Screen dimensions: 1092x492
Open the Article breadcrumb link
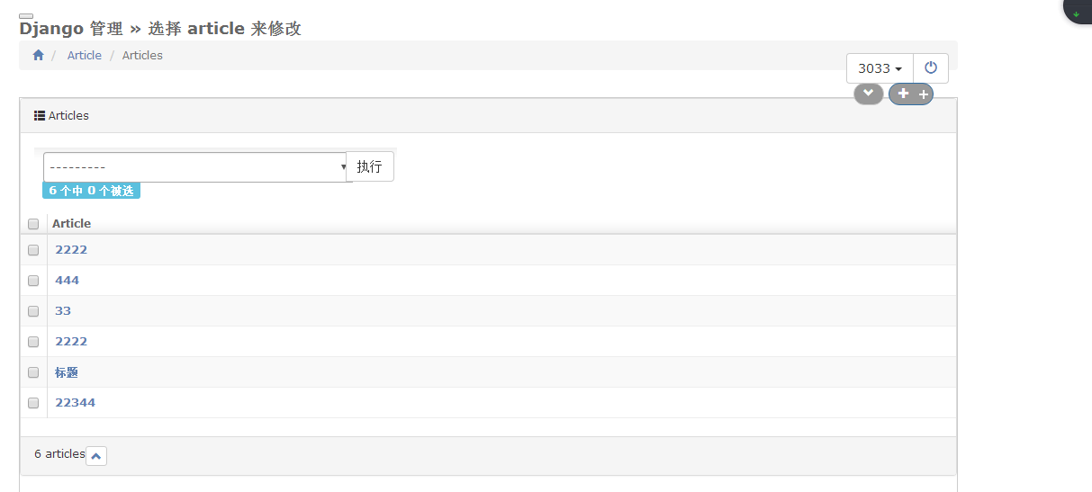pyautogui.click(x=85, y=55)
